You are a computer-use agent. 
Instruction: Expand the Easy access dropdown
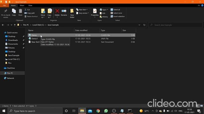pos(83,13)
